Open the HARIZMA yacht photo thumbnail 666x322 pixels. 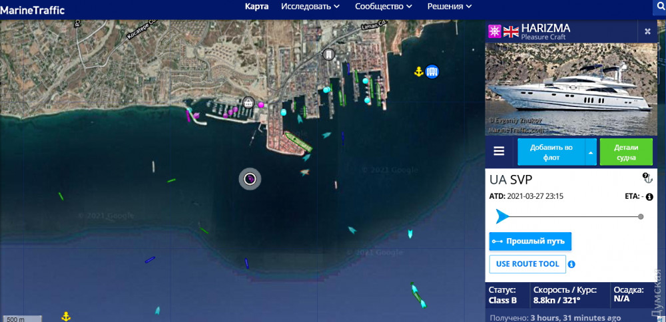571,88
